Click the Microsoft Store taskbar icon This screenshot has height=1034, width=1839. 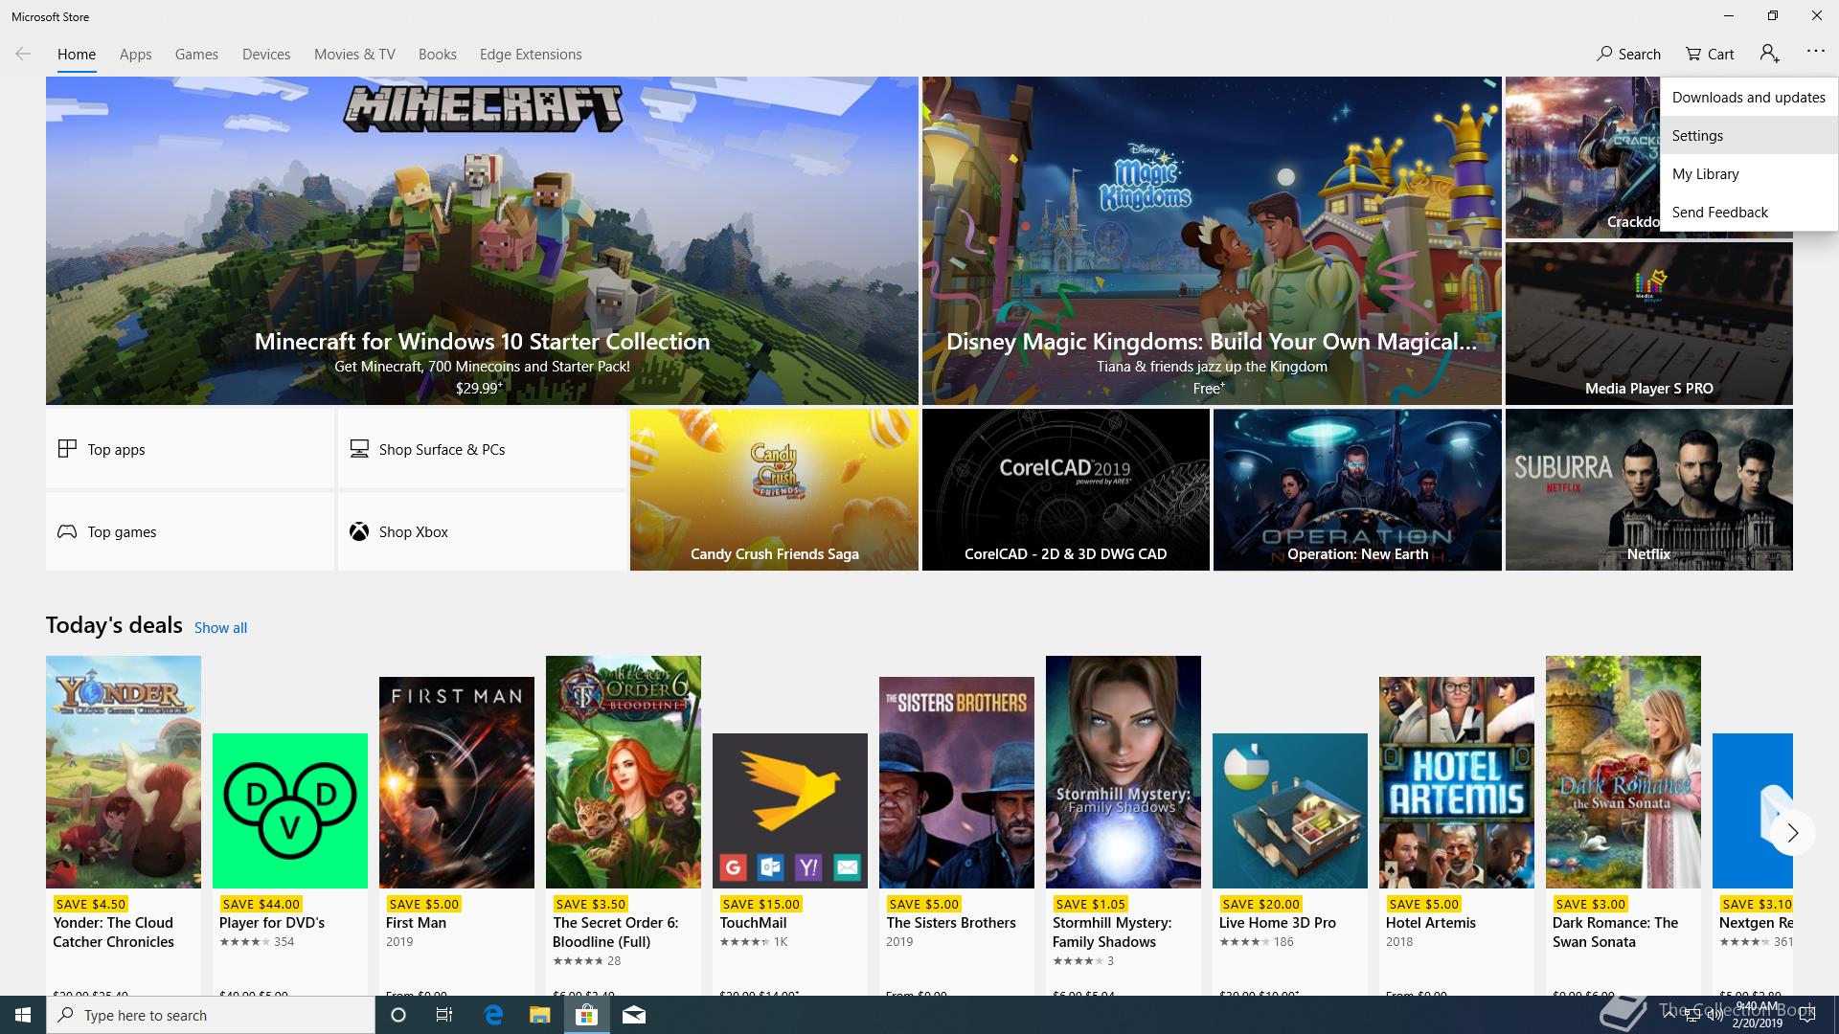(586, 1015)
